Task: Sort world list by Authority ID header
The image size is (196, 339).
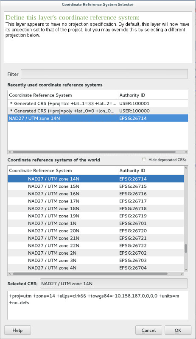Action: [x=151, y=171]
